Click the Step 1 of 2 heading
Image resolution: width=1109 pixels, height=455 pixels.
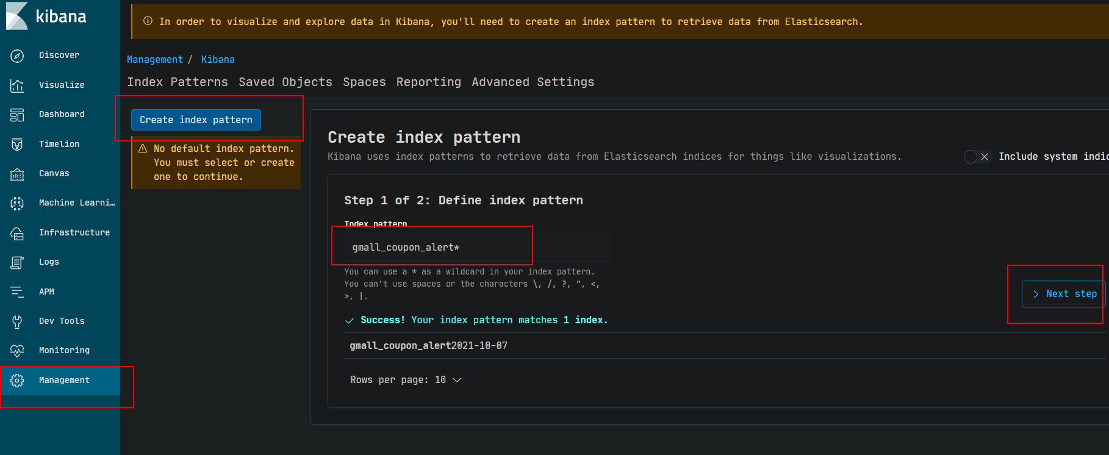464,200
